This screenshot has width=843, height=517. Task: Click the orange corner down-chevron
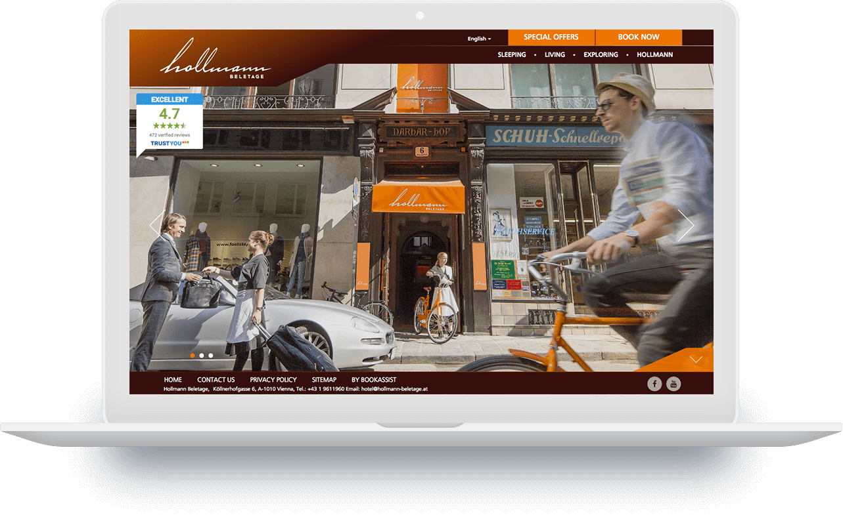click(x=696, y=360)
